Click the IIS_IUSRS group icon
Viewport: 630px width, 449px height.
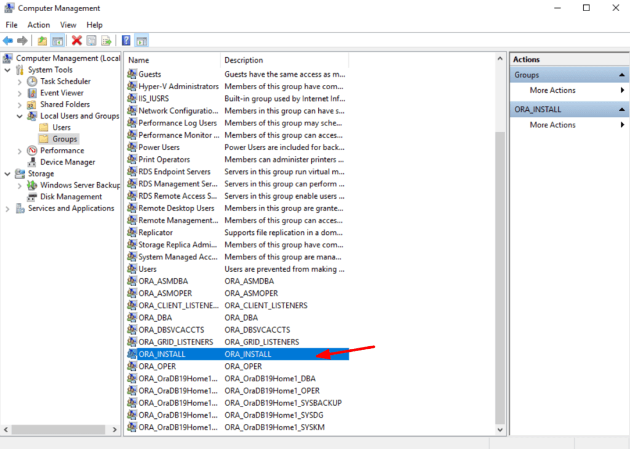(x=132, y=98)
